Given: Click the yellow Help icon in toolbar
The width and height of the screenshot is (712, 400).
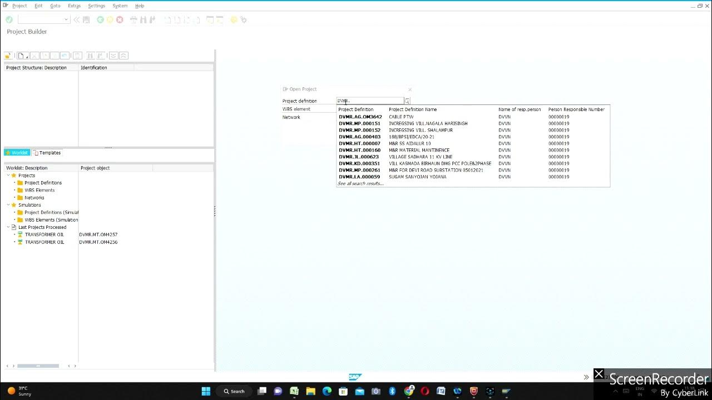Looking at the screenshot, I should click(234, 19).
